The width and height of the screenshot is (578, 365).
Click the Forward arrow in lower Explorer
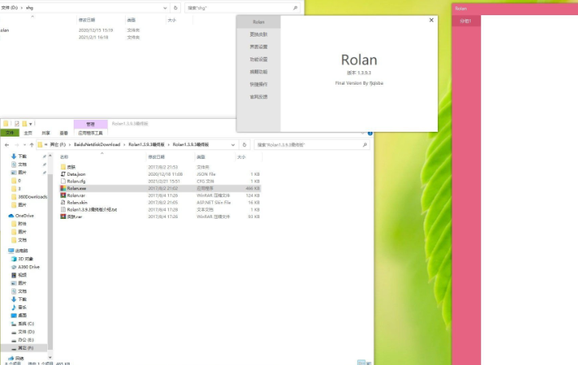point(17,145)
